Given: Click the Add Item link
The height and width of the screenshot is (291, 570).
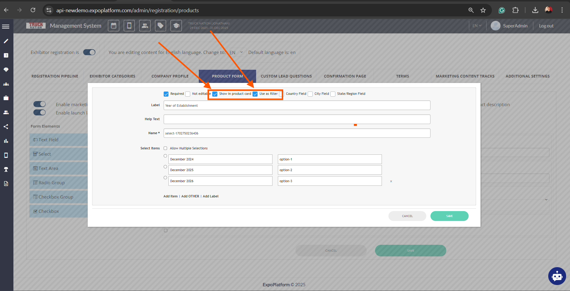Looking at the screenshot, I should pos(170,196).
